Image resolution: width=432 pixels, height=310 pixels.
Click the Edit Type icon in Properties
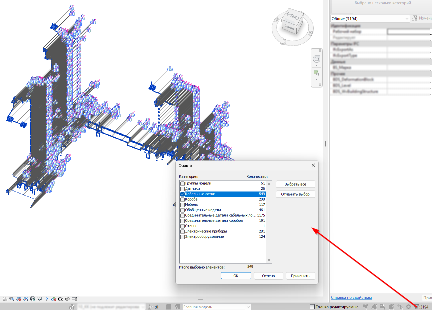point(415,18)
